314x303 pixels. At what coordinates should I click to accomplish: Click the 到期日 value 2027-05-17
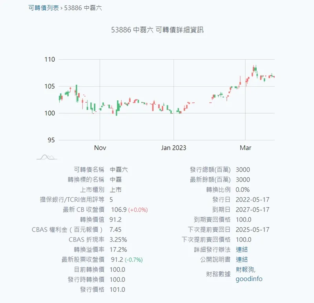[x=252, y=210]
